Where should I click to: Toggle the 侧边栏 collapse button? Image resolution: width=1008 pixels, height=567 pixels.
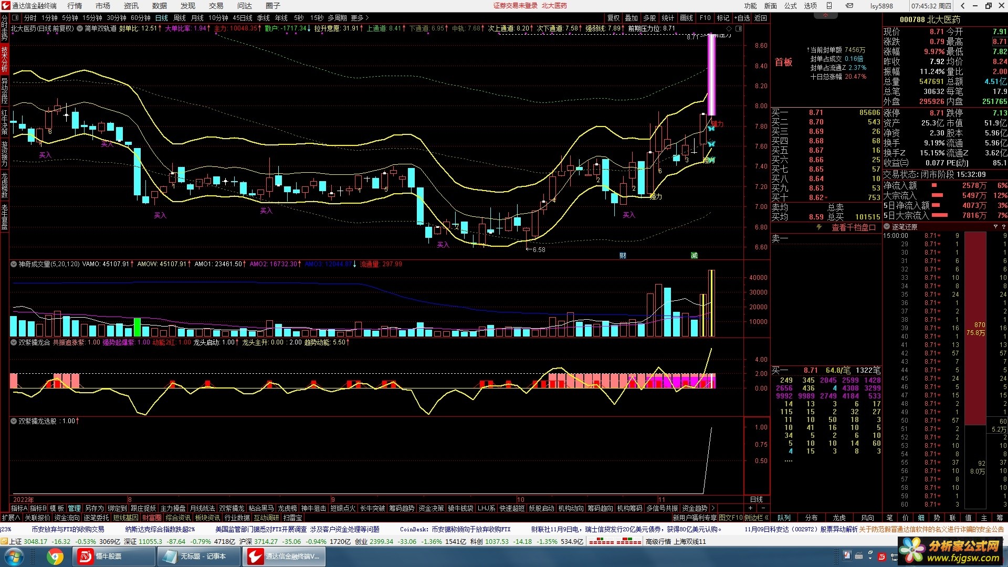[x=757, y=518]
